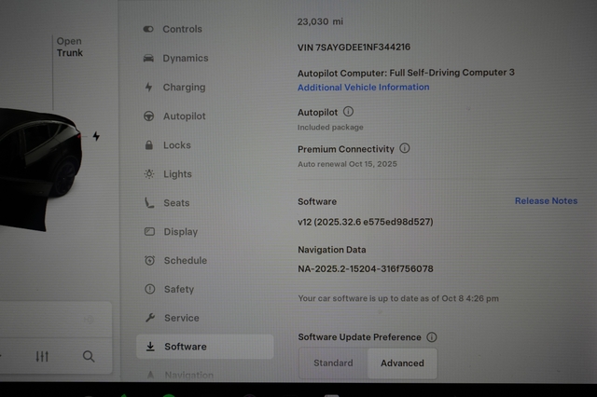Click the Software download icon
This screenshot has height=397, width=597.
150,346
